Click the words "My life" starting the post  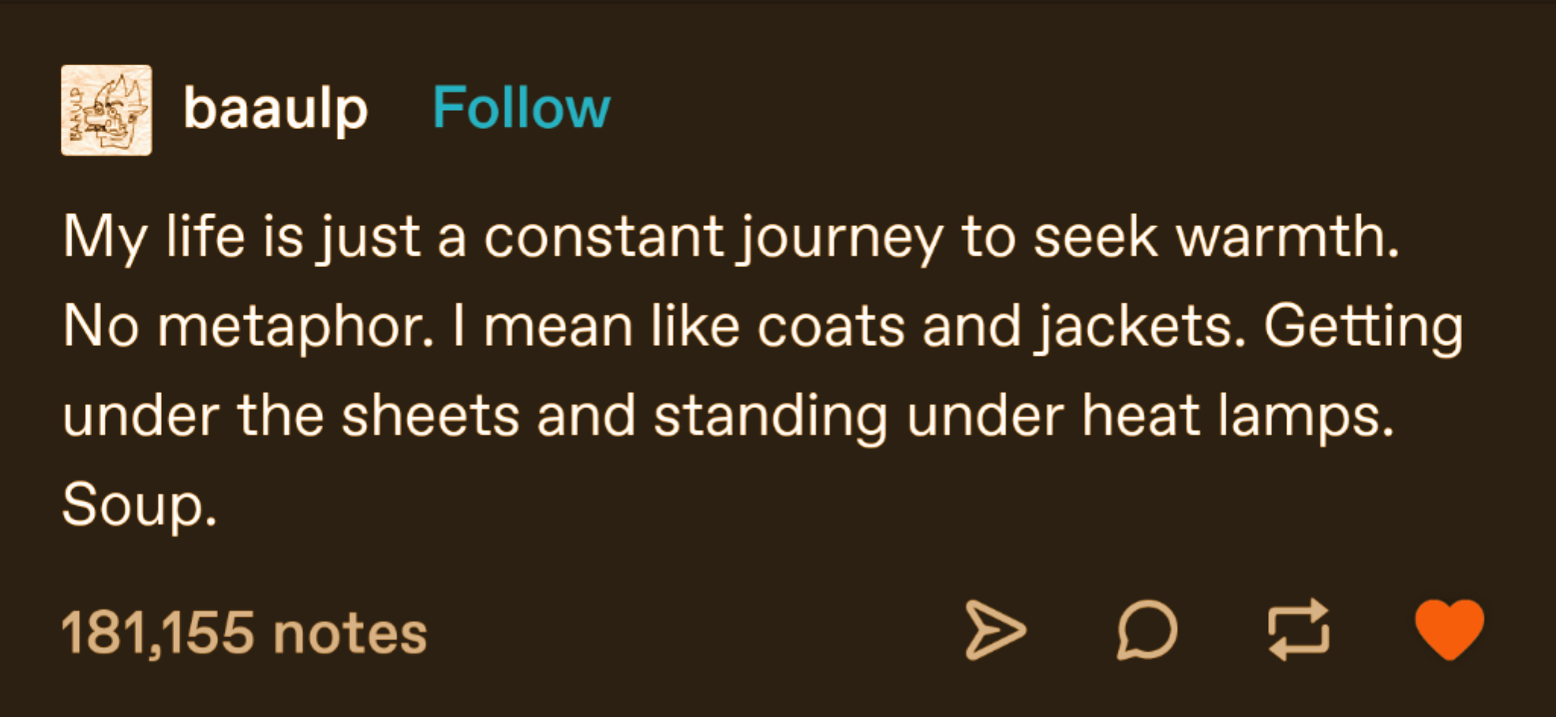tap(153, 237)
